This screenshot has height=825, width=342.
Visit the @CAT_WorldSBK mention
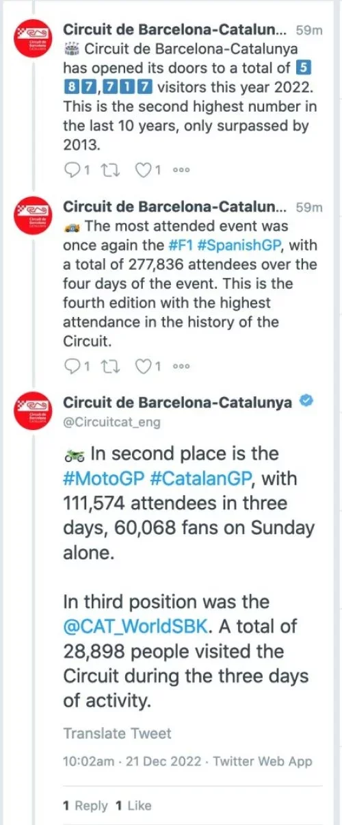134,626
